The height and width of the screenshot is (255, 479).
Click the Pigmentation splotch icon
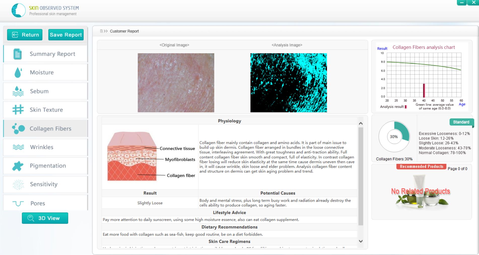[18, 166]
